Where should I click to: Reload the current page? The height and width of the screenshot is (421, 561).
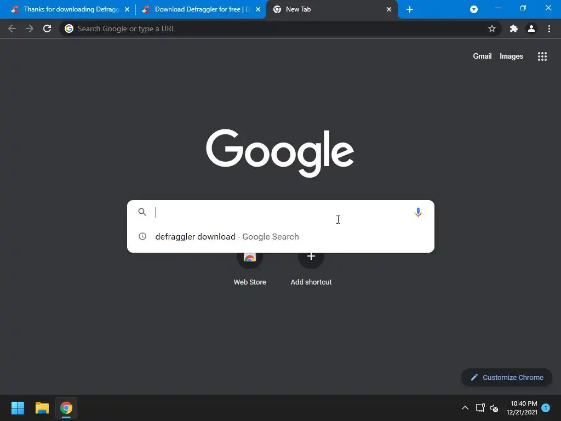pyautogui.click(x=47, y=29)
